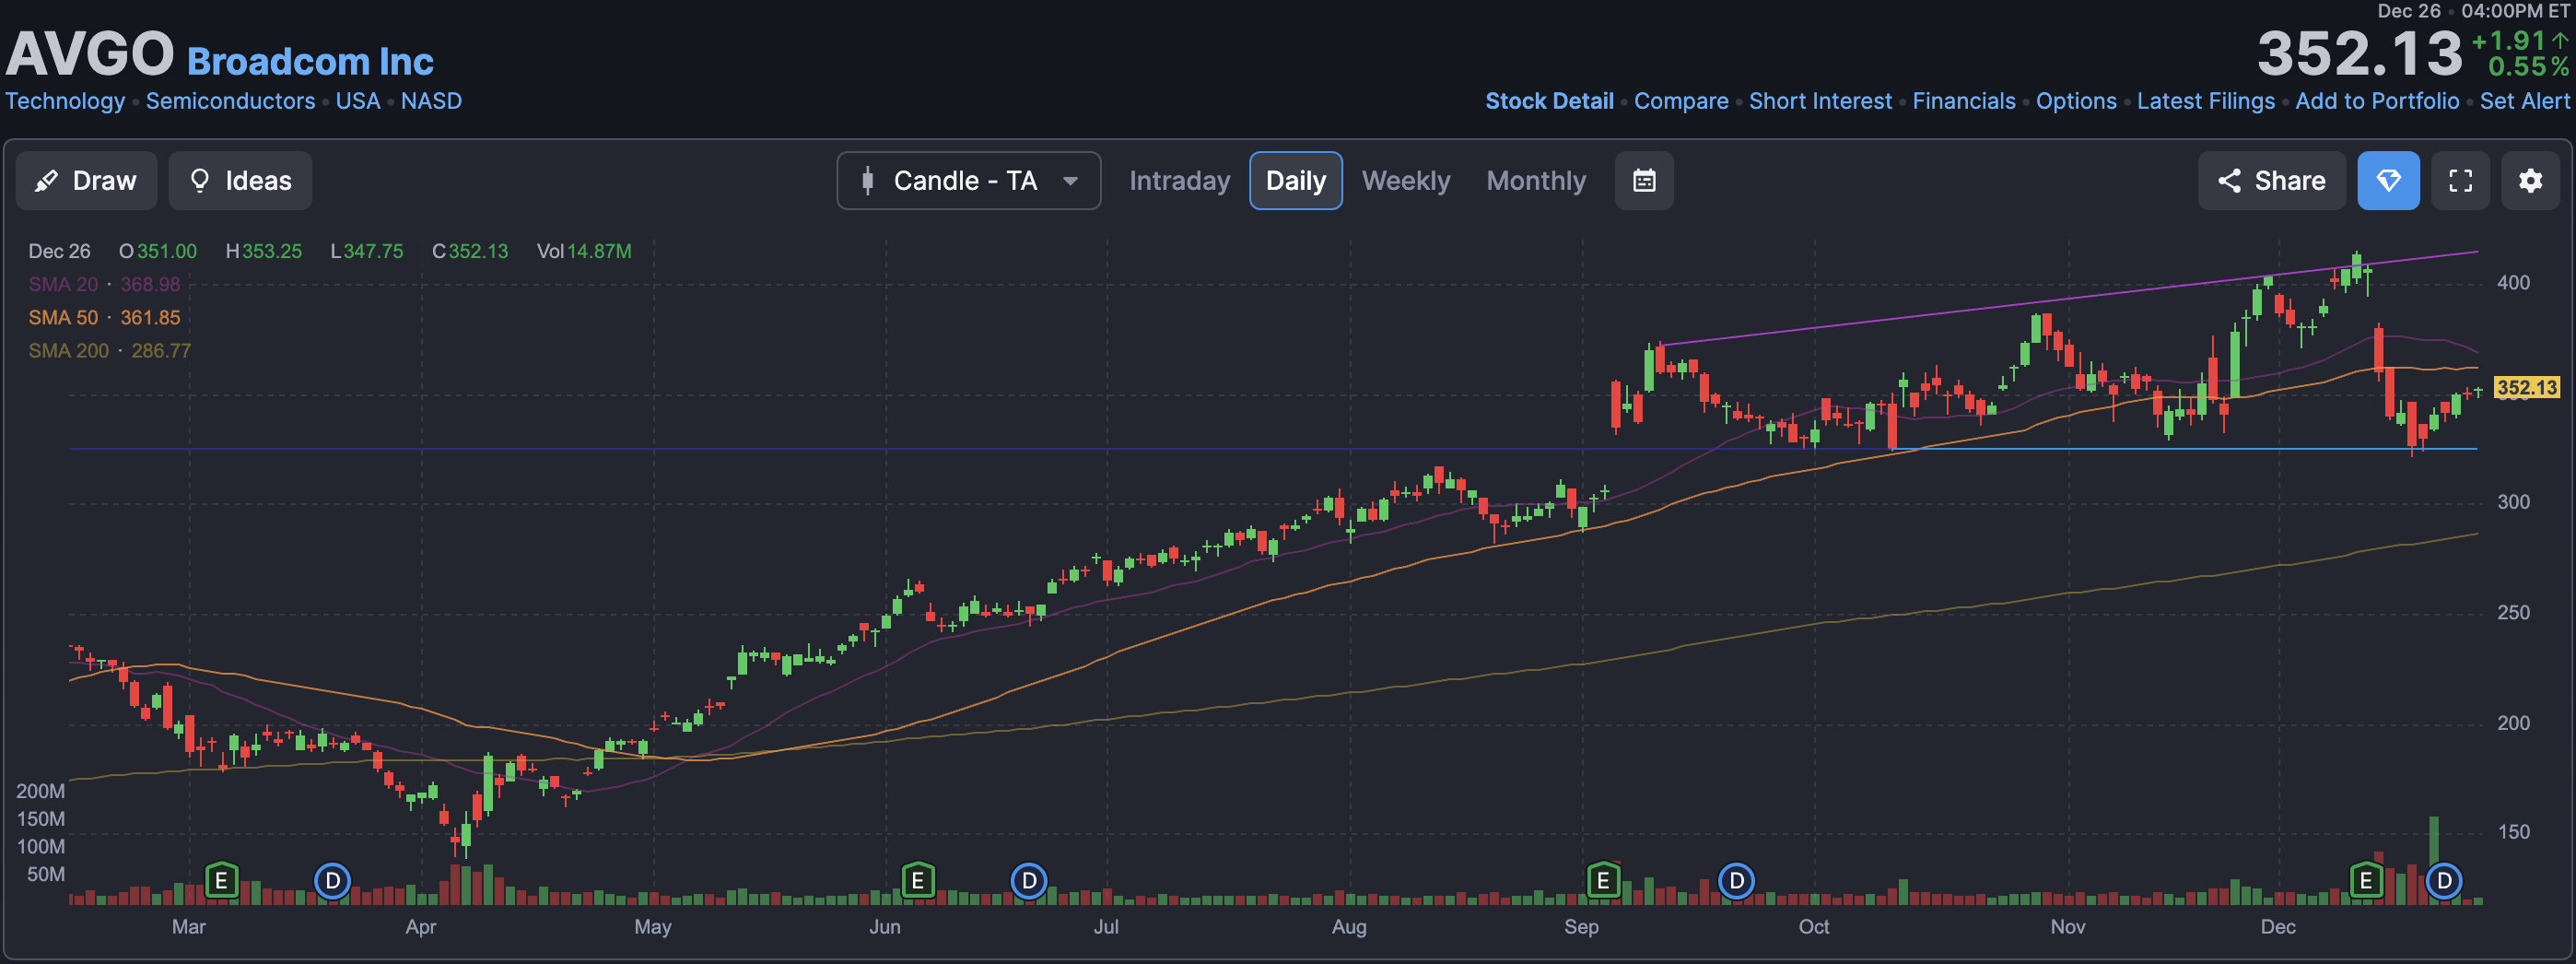Viewport: 2576px width, 964px height.
Task: Click the dividend D marker before April
Action: (332, 881)
